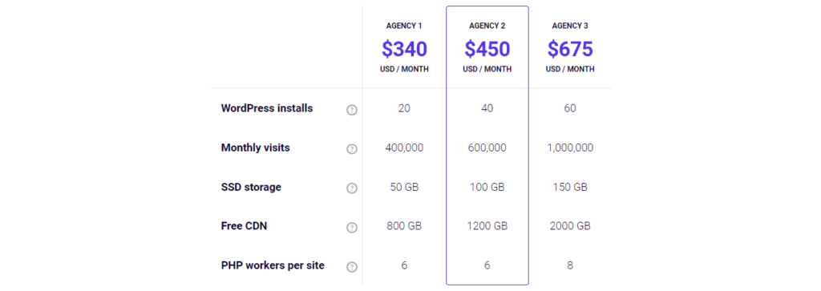Click the WordPress installs row label
This screenshot has width=821, height=291.
(267, 108)
